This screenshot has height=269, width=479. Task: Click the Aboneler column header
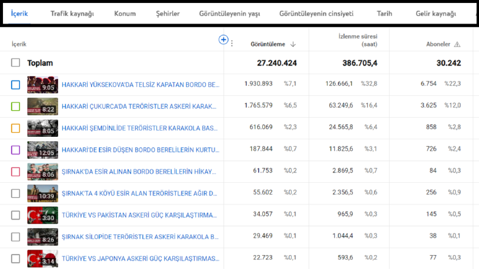click(x=438, y=44)
